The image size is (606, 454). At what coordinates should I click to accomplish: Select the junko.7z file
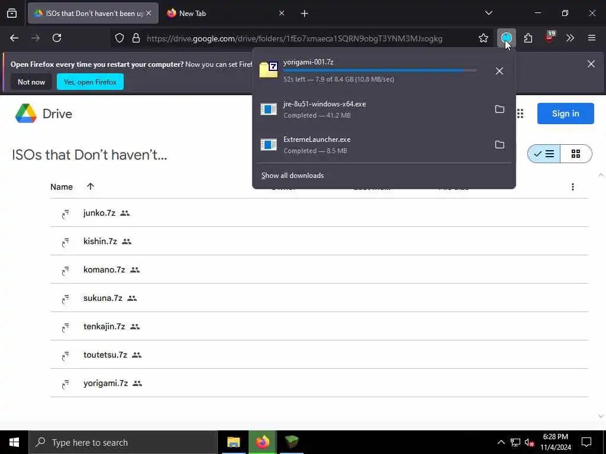pyautogui.click(x=319, y=213)
